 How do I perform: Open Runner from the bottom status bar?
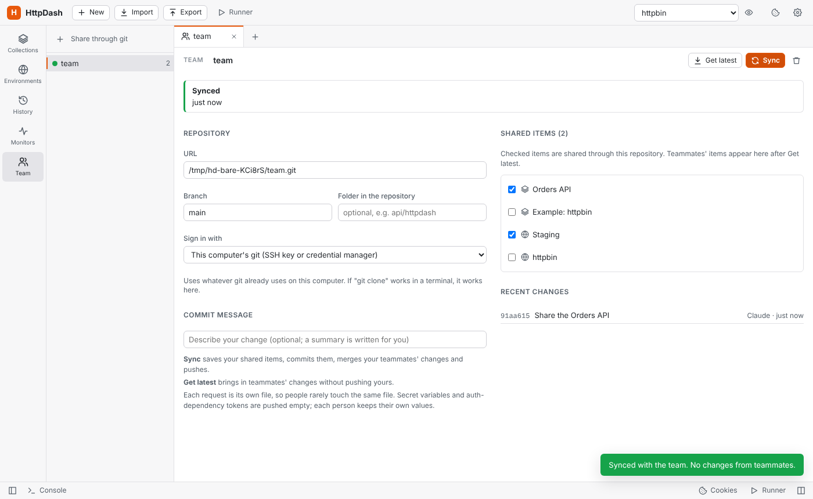pyautogui.click(x=768, y=490)
